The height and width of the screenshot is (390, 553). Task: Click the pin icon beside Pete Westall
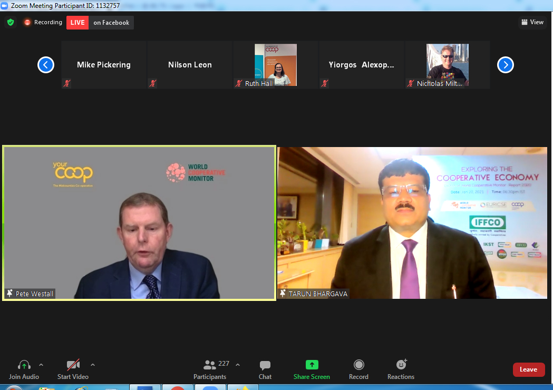(x=9, y=294)
